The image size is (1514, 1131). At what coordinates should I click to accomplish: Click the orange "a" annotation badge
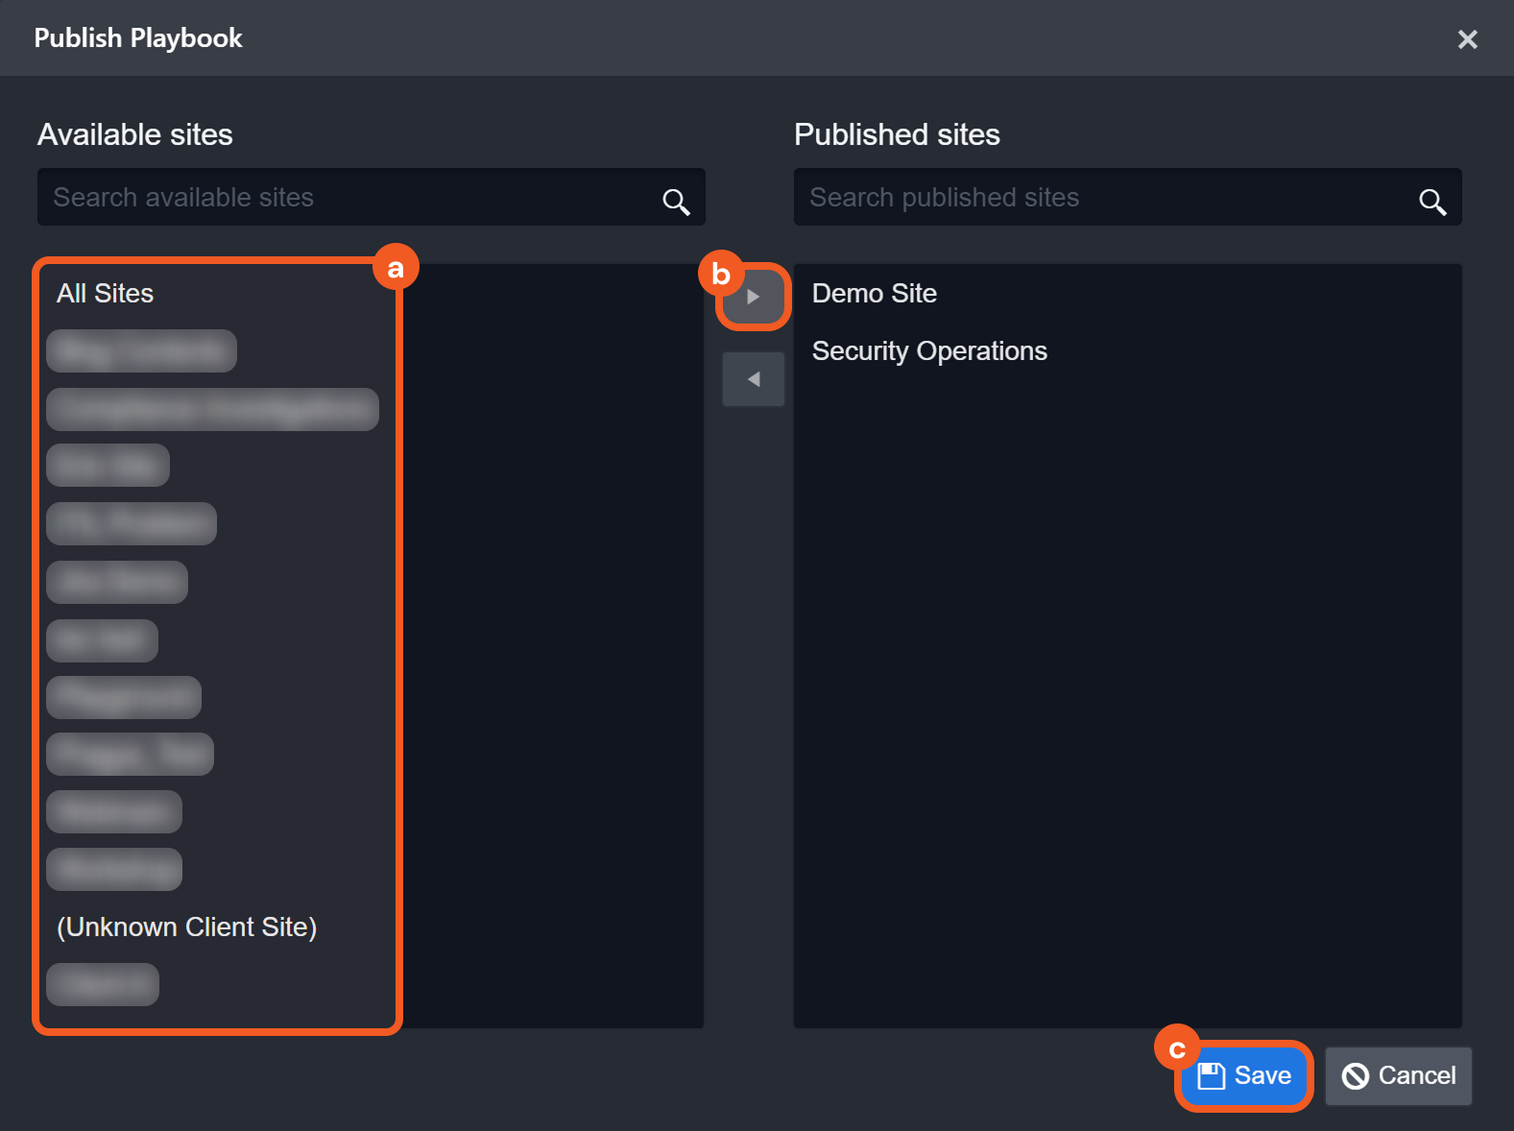396,268
